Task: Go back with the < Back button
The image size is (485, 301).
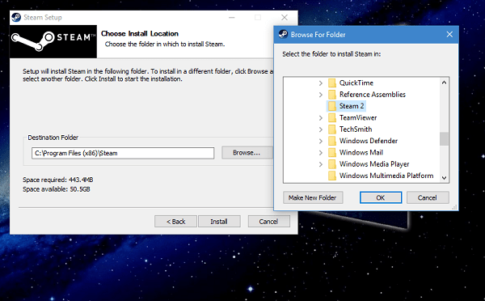Action: click(175, 222)
